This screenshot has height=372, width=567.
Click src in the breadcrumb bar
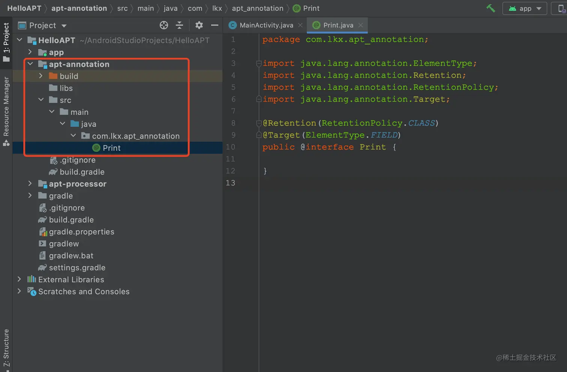[122, 8]
